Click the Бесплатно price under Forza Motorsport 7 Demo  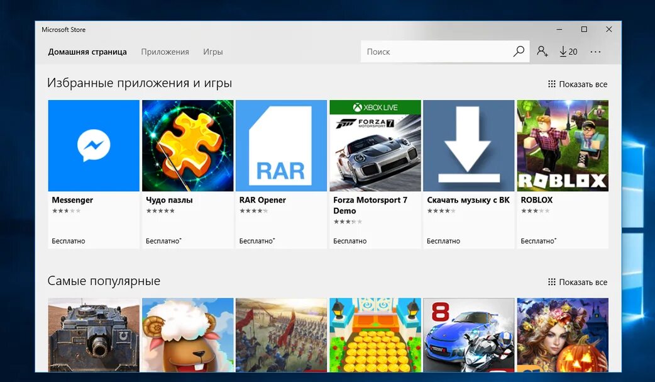pyautogui.click(x=350, y=241)
